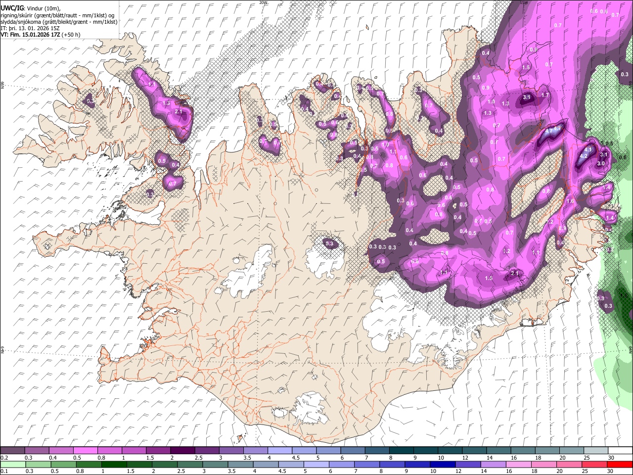Select the gray-green 3 swatch, lower legend row

click(x=215, y=464)
